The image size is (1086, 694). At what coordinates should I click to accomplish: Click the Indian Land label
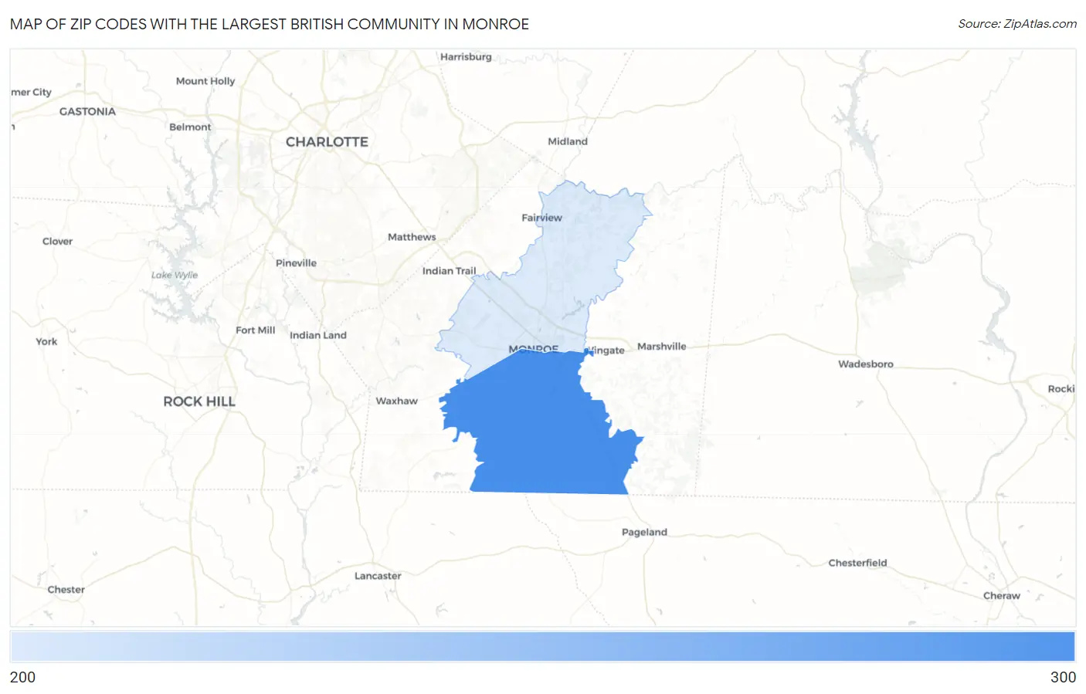(x=318, y=335)
